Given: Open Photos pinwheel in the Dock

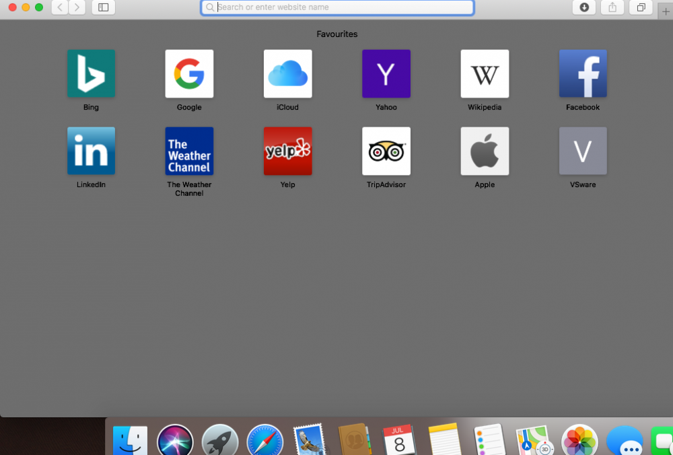Looking at the screenshot, I should [x=580, y=440].
